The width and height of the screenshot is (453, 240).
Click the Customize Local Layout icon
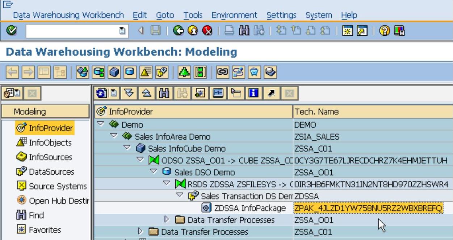pyautogui.click(x=399, y=31)
